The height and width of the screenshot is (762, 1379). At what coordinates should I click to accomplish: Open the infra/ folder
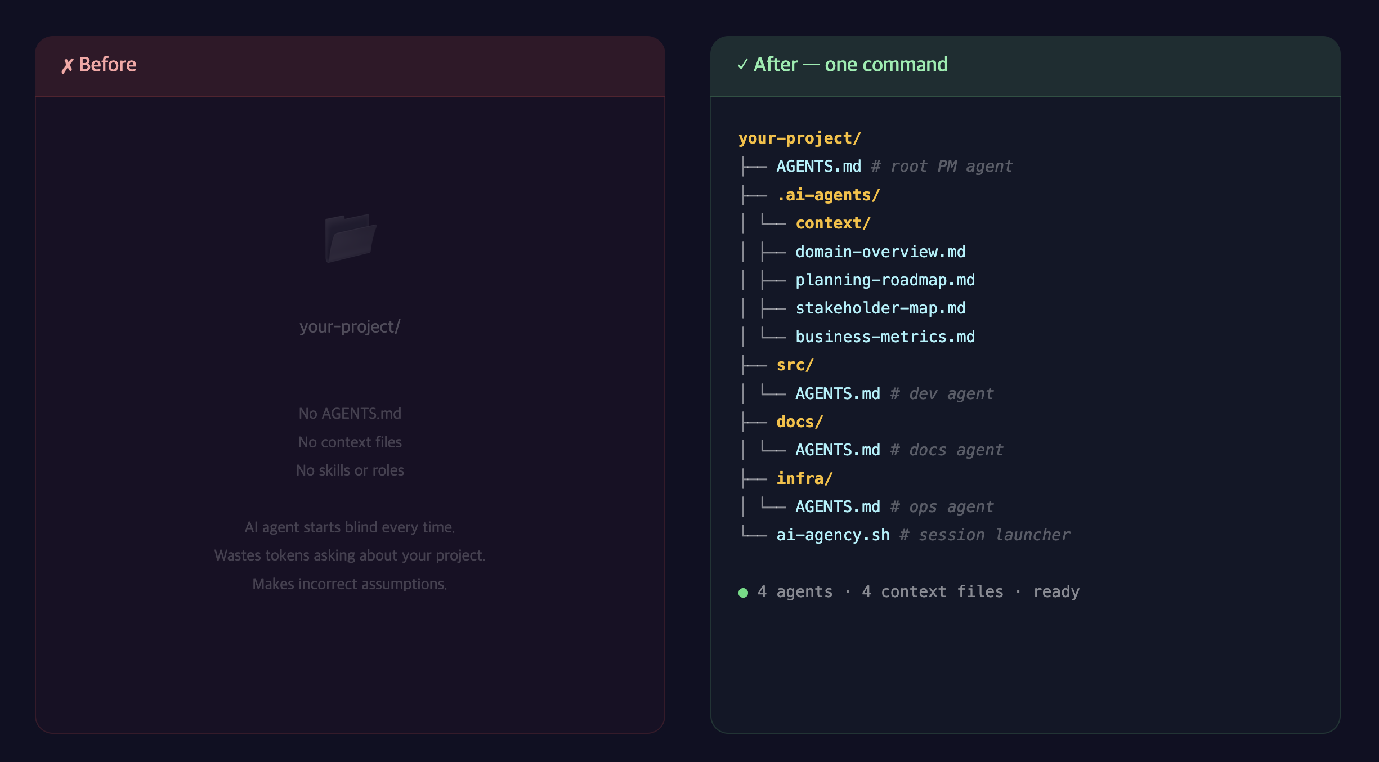(804, 478)
